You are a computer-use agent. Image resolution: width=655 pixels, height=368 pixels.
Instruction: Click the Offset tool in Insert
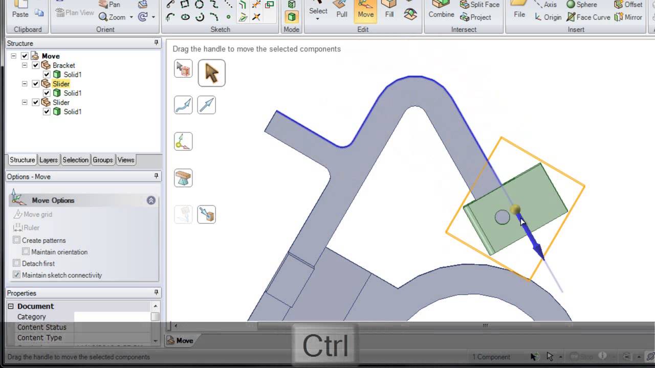[x=628, y=5]
